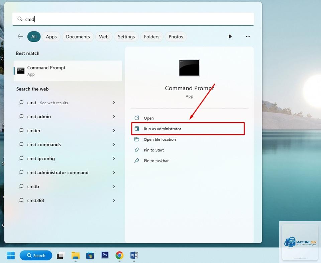Expand the 'cmder' chevron
The width and height of the screenshot is (321, 263).
[114, 130]
